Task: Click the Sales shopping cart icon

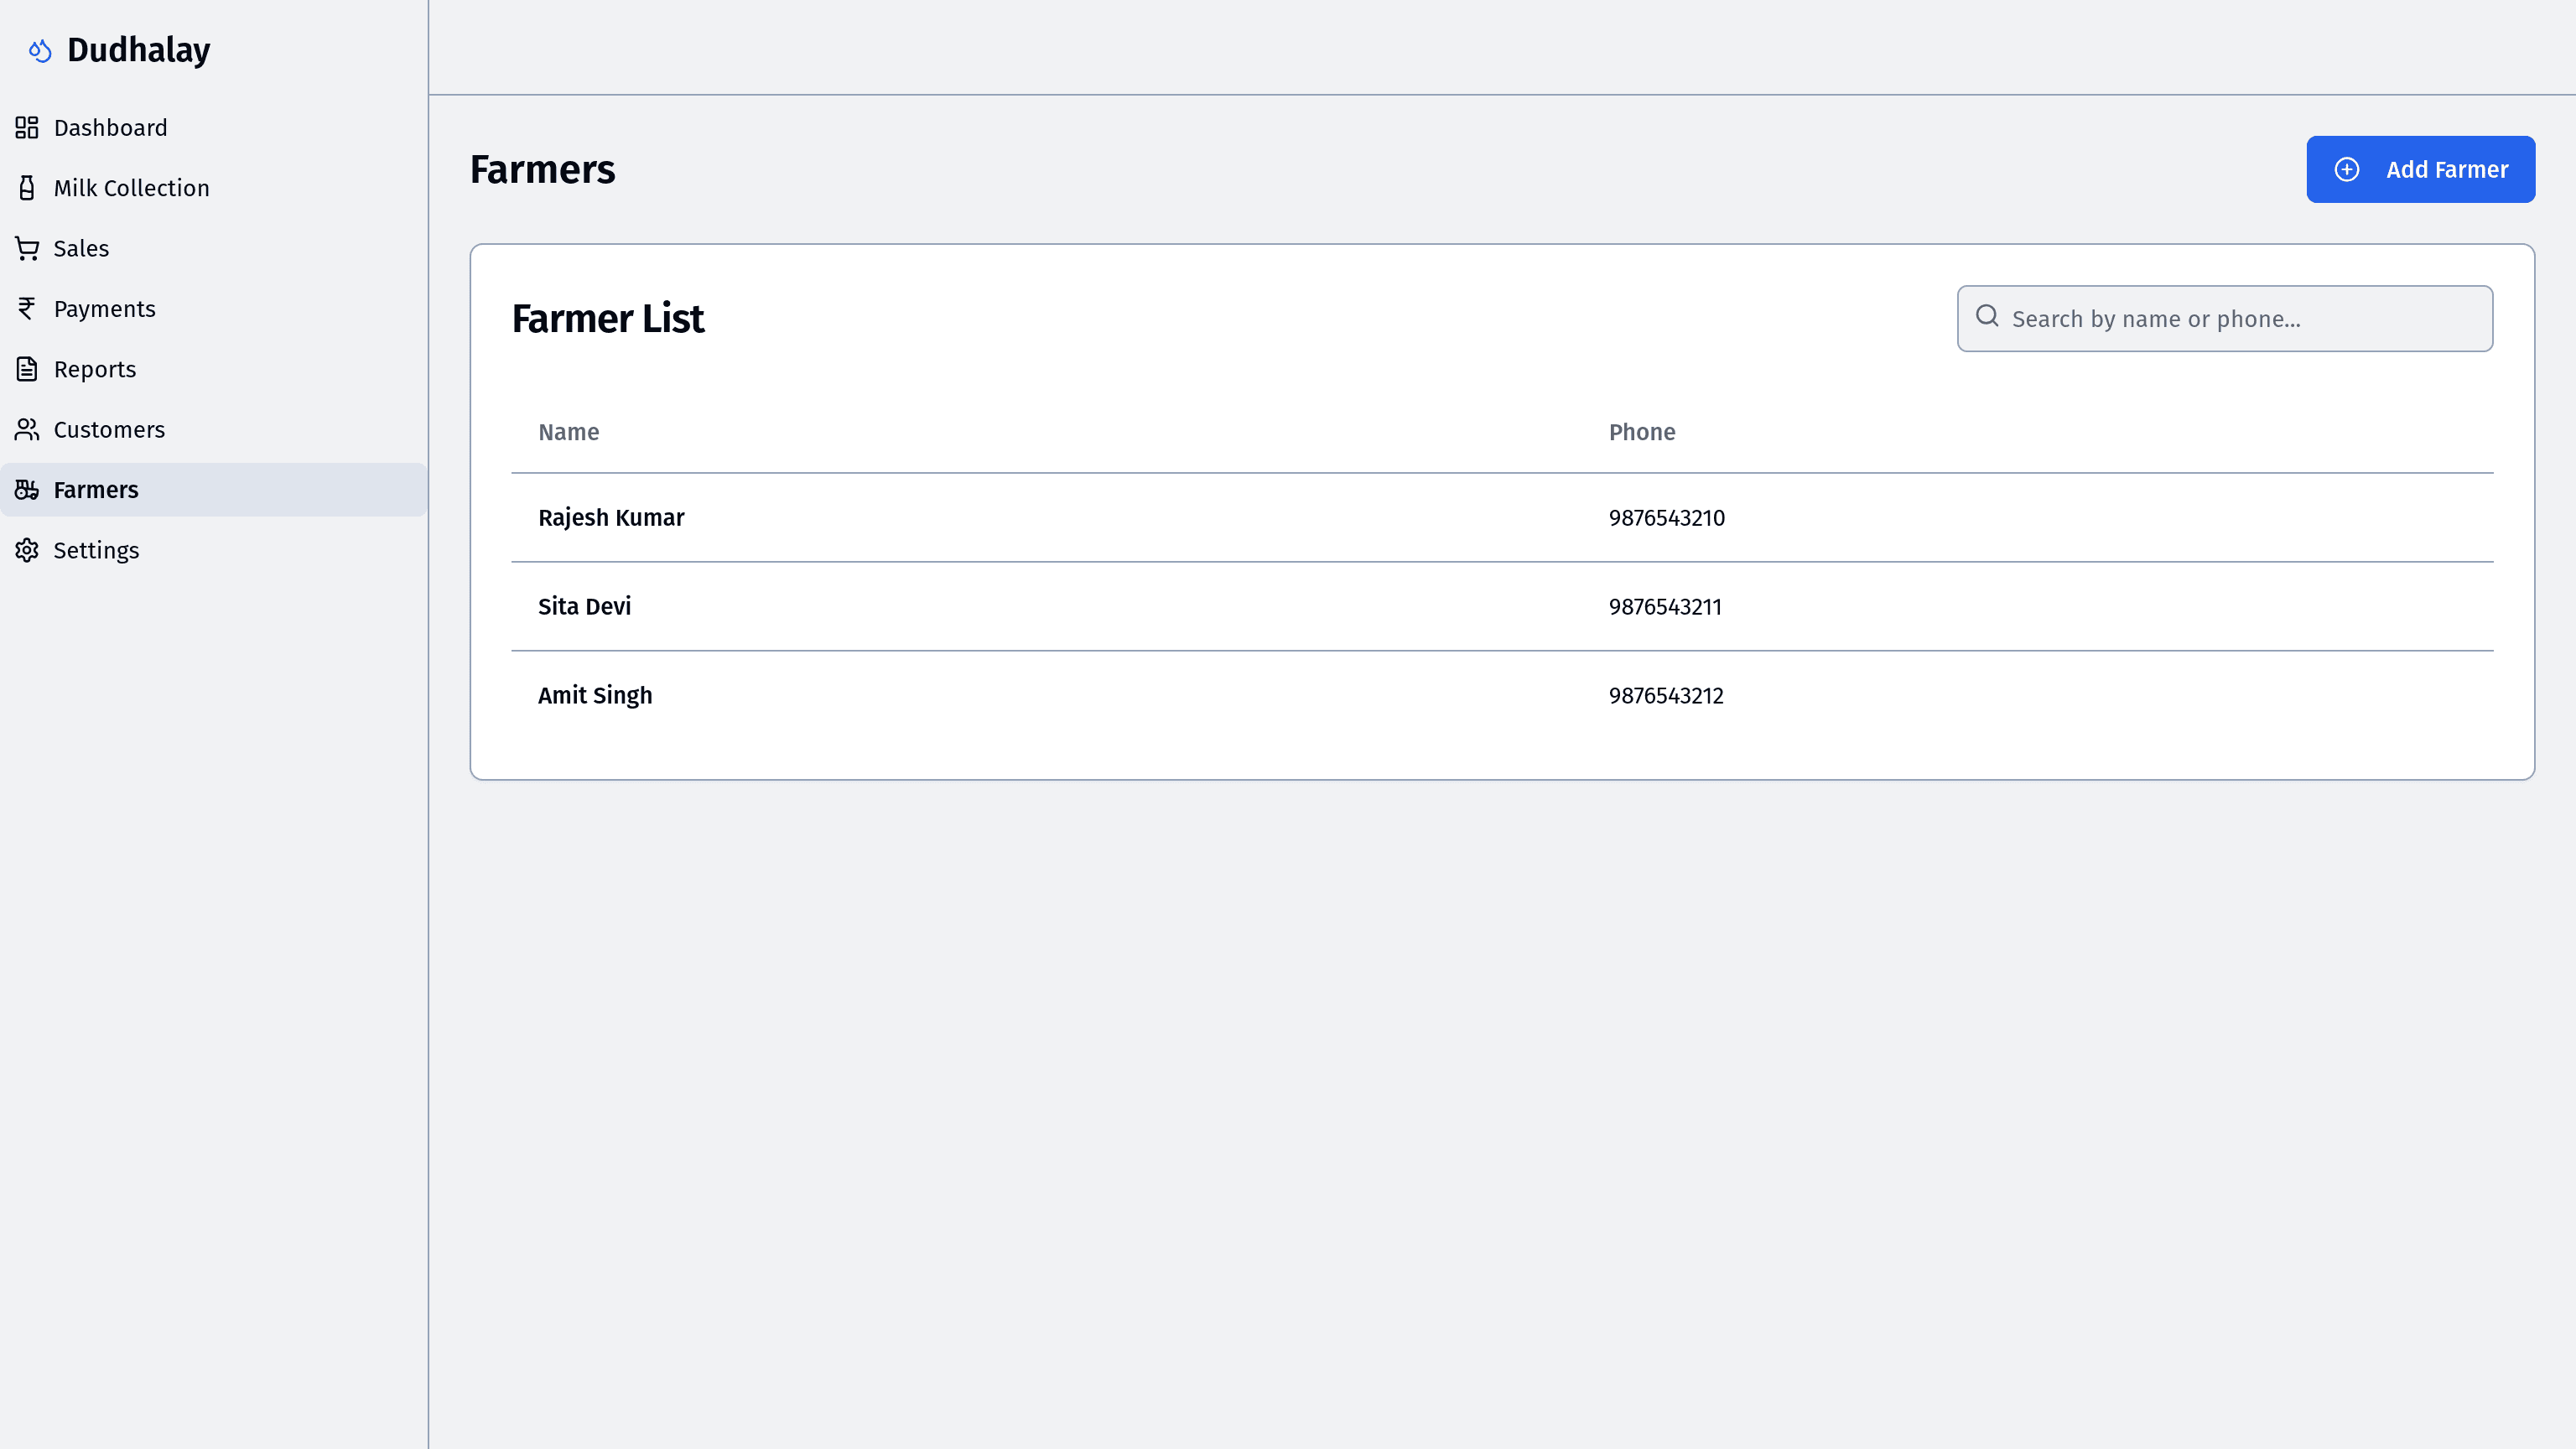Action: 27,248
